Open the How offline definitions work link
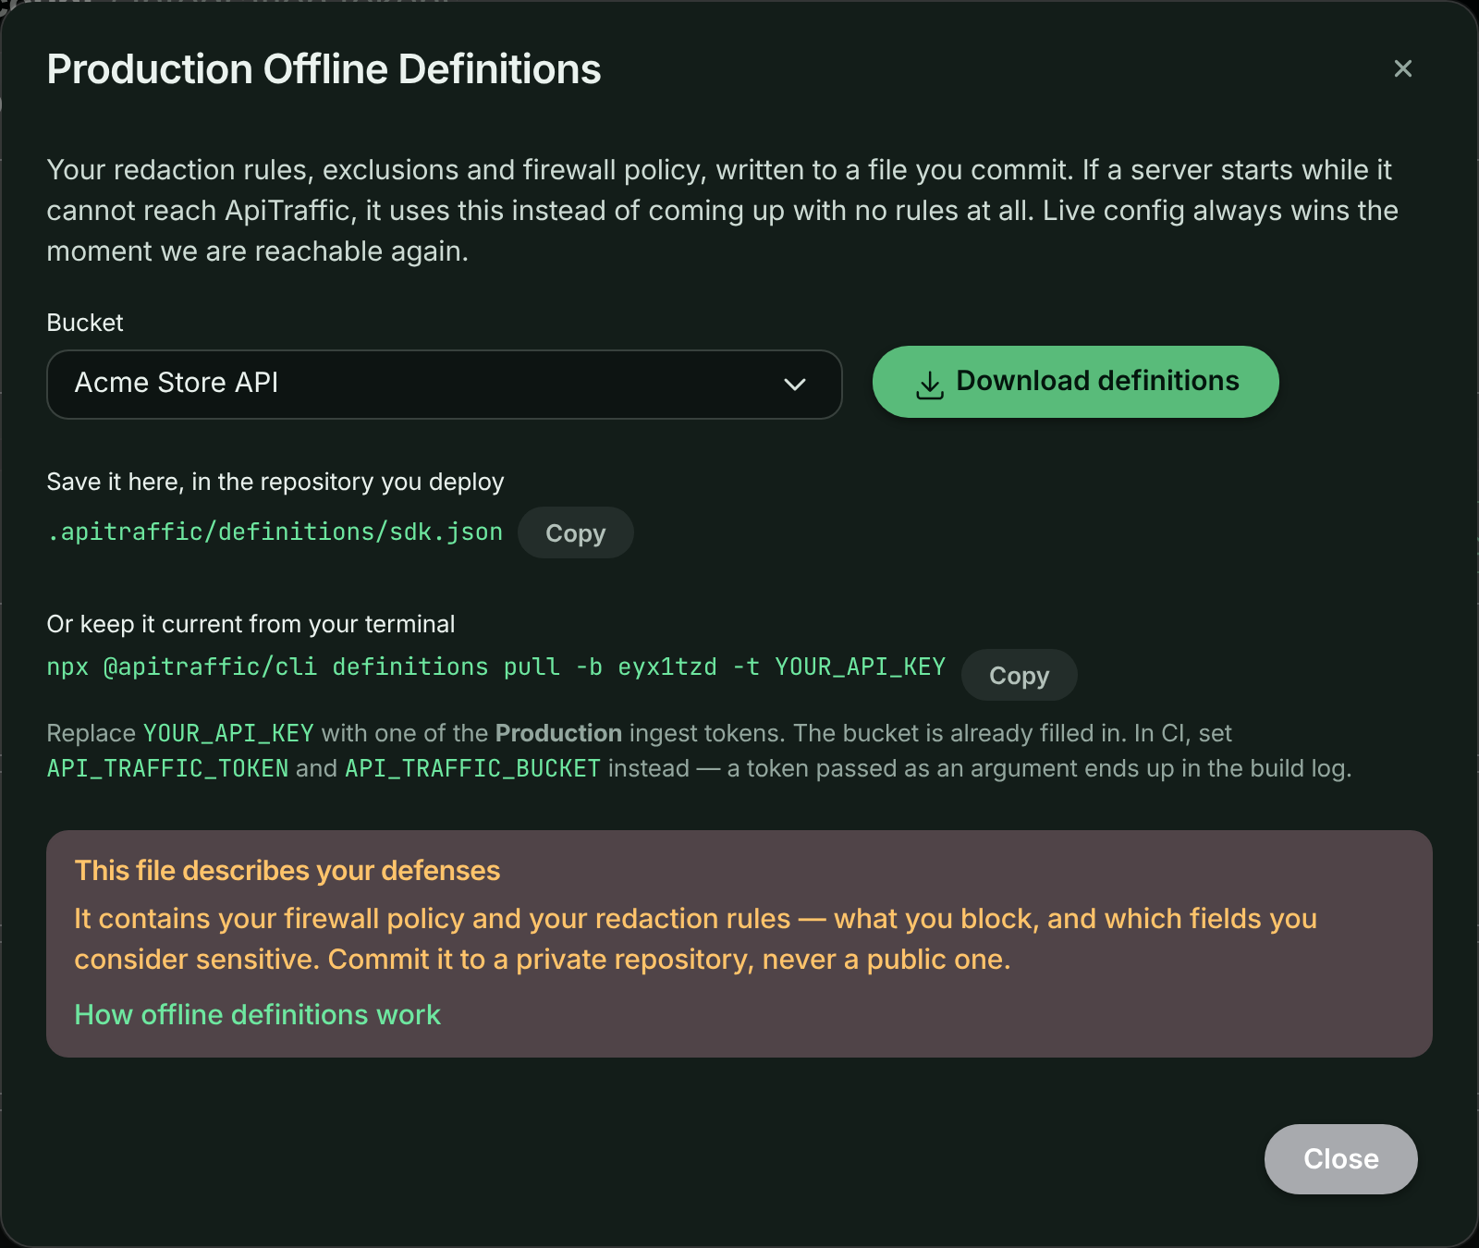Viewport: 1479px width, 1248px height. (x=257, y=1014)
